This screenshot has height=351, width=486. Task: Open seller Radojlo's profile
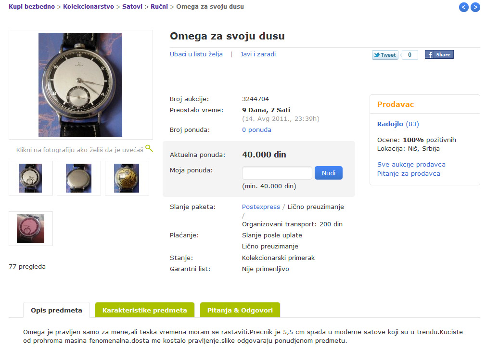(390, 124)
